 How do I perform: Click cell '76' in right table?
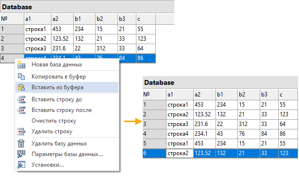tap(249, 134)
